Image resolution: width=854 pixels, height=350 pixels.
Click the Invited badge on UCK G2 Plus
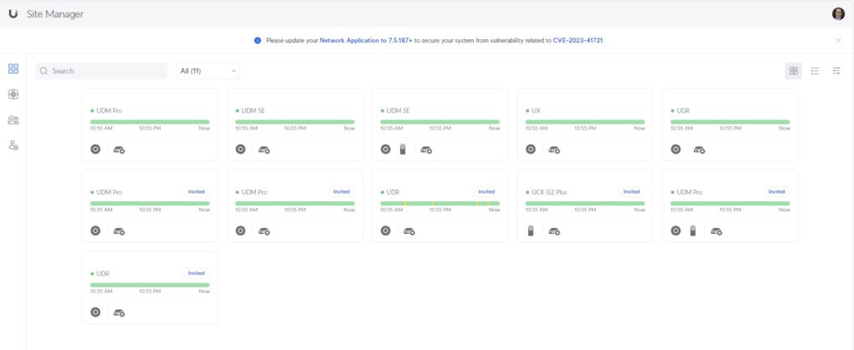pyautogui.click(x=631, y=191)
